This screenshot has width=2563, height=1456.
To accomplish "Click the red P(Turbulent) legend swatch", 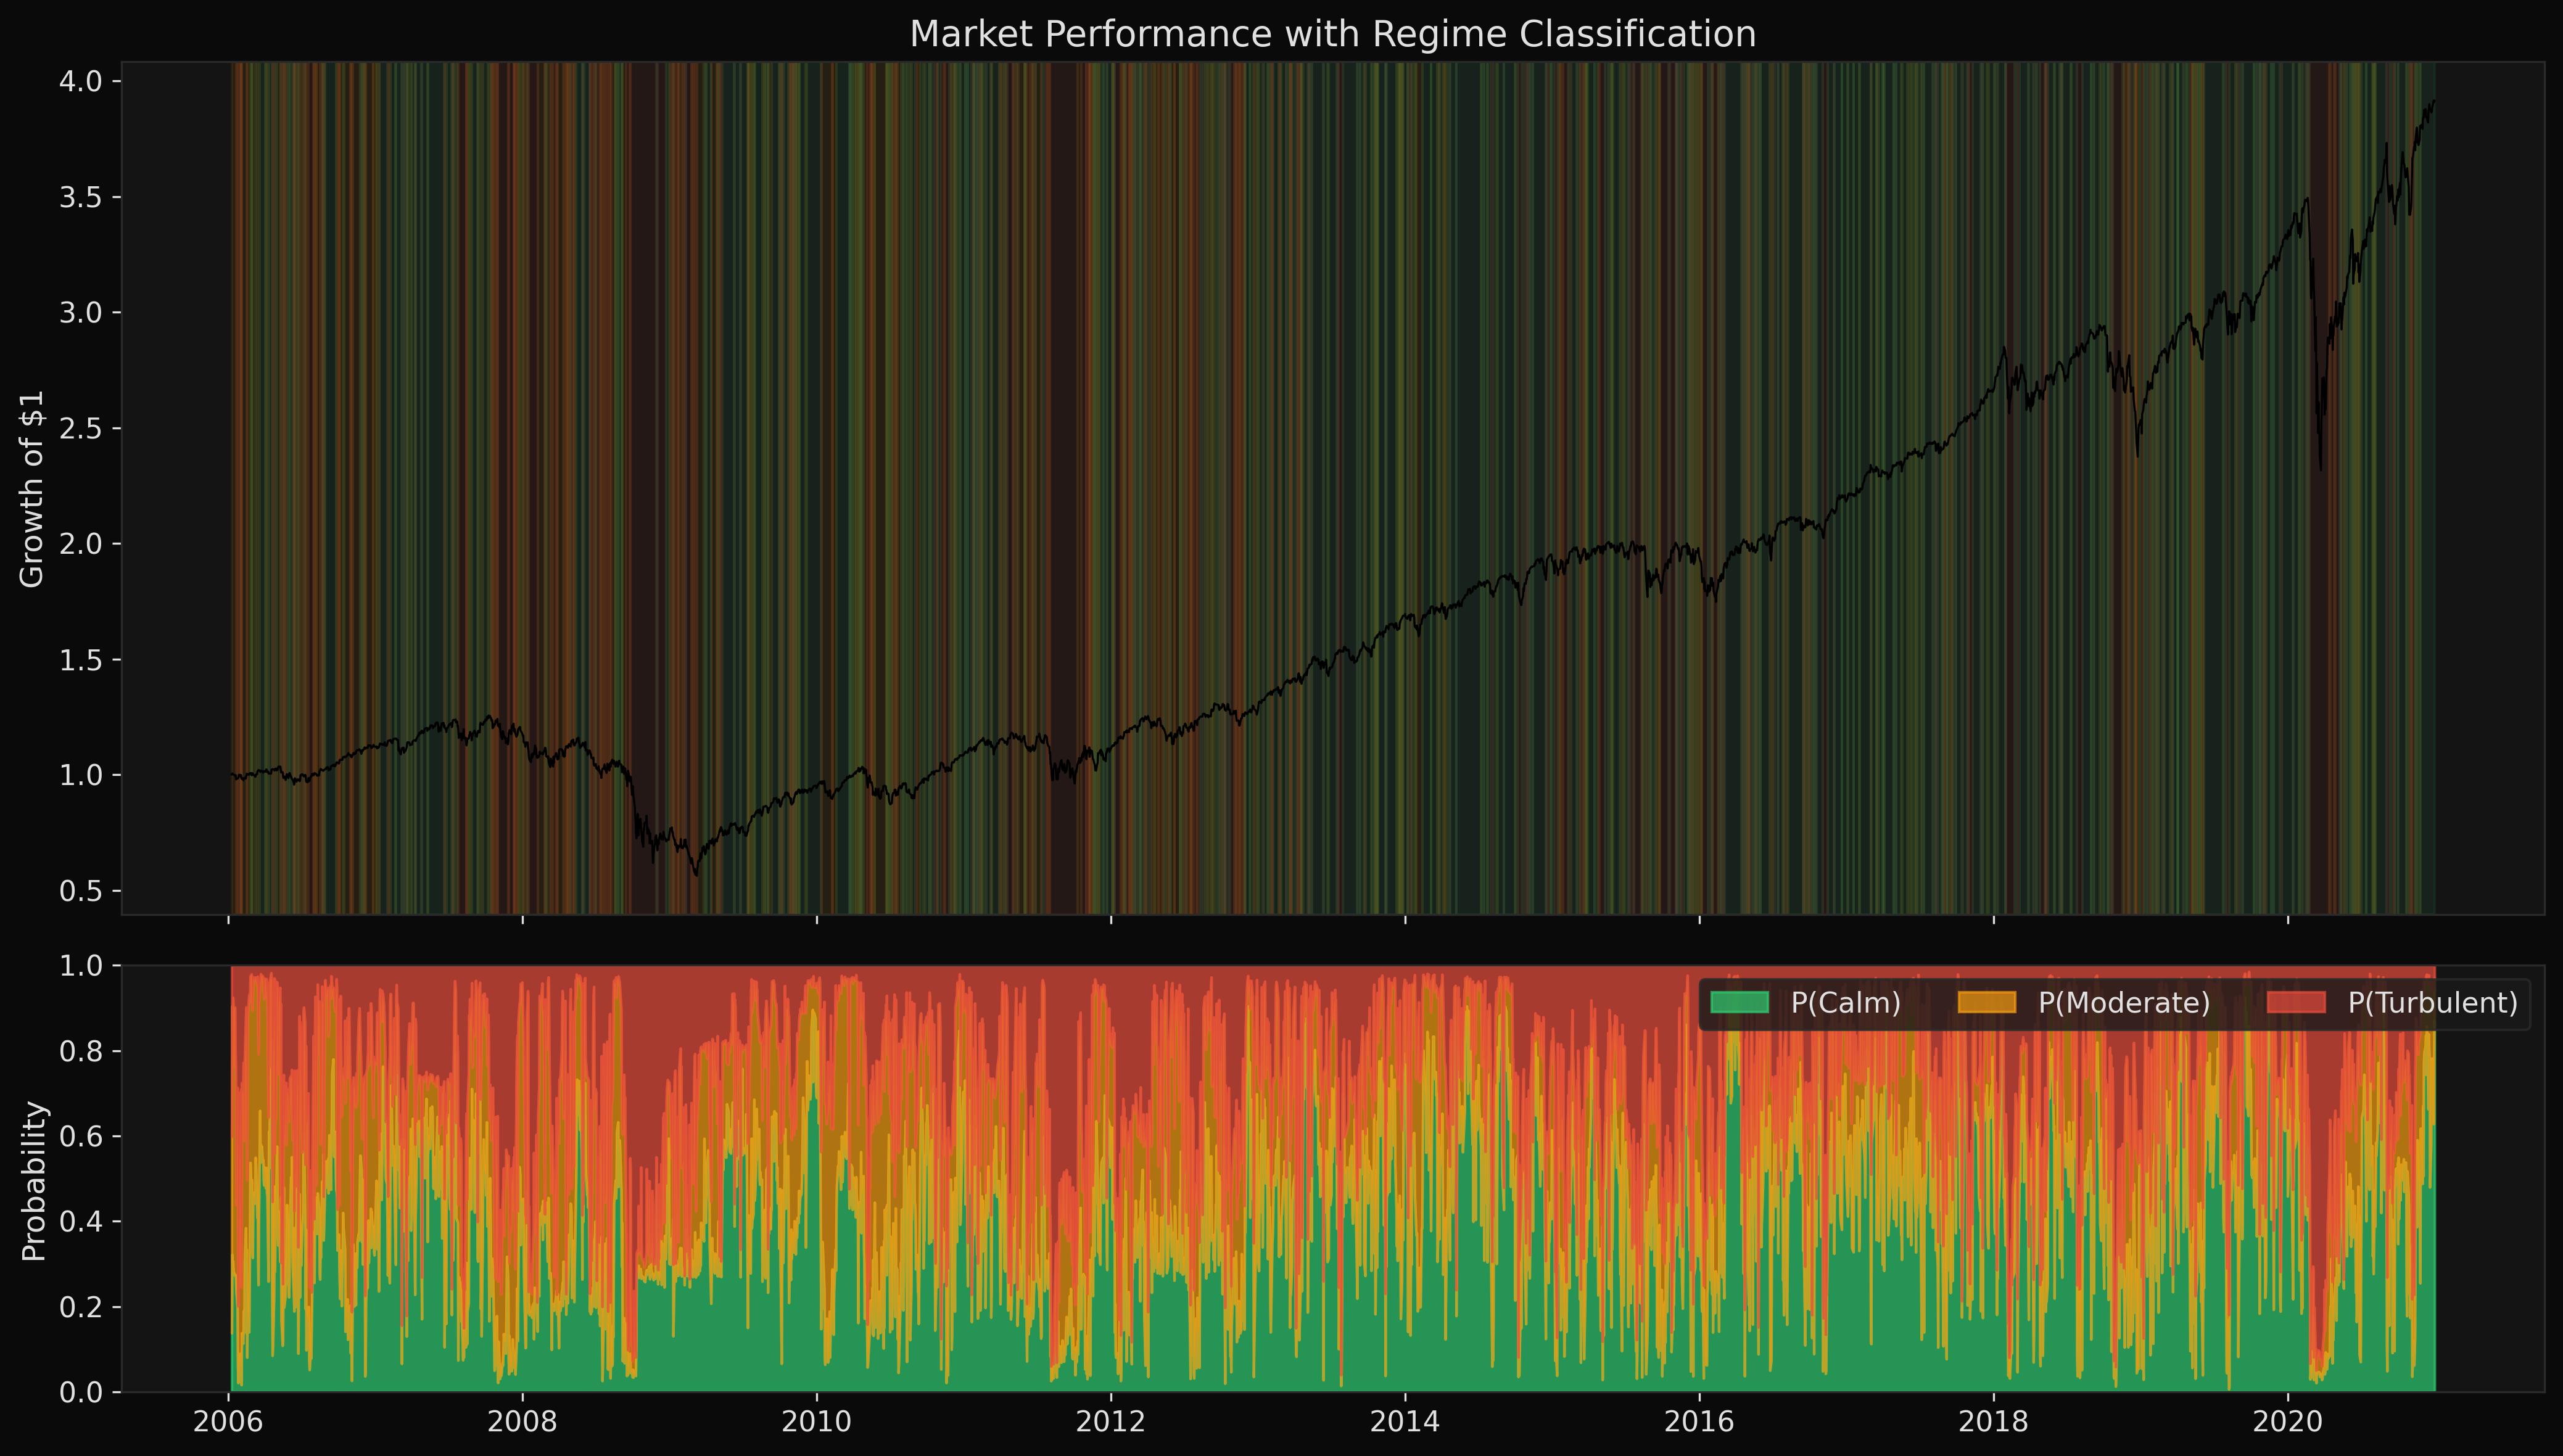I will pyautogui.click(x=2296, y=1003).
